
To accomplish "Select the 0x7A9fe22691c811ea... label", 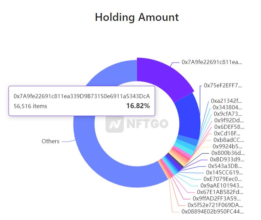I will (x=212, y=62).
